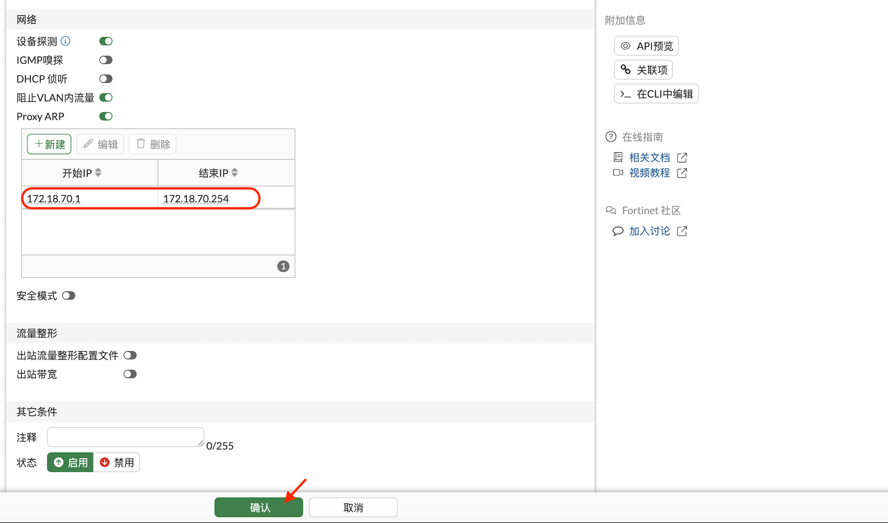
Task: Click the 在线指南 help question-mark icon
Action: pos(611,137)
